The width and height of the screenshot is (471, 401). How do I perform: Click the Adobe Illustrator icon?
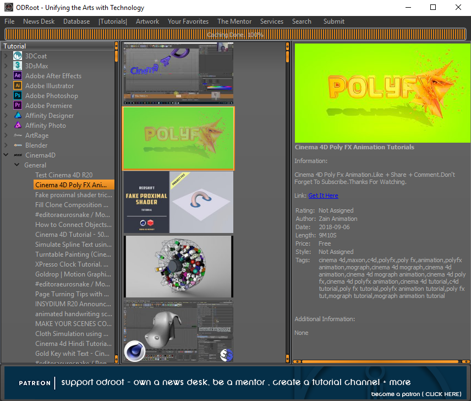pos(18,86)
